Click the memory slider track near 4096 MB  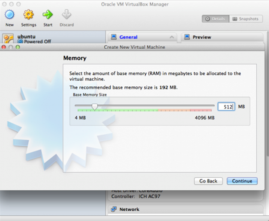coord(211,106)
